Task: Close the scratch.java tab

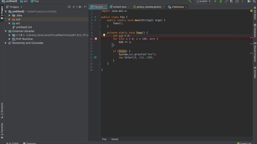Action: (x=128, y=7)
